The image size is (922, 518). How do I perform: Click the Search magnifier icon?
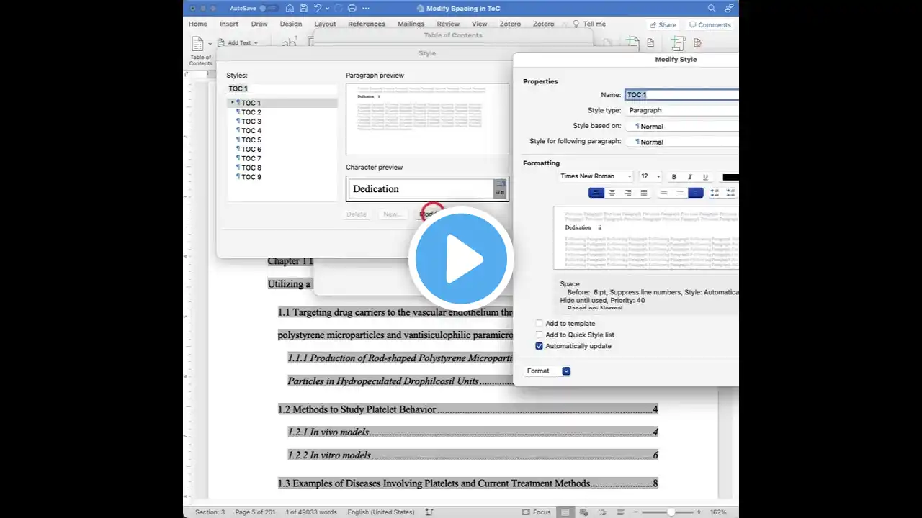tap(712, 8)
